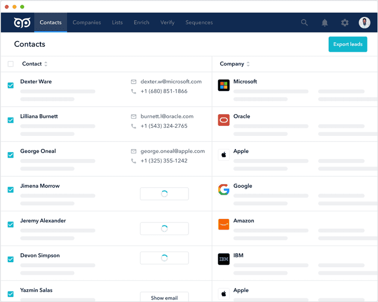Click loading email box for Jeremy Alexander
The width and height of the screenshot is (378, 302).
coord(164,229)
